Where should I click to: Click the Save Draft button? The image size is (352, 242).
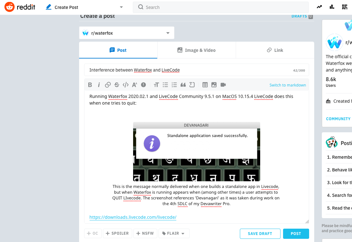point(260,234)
